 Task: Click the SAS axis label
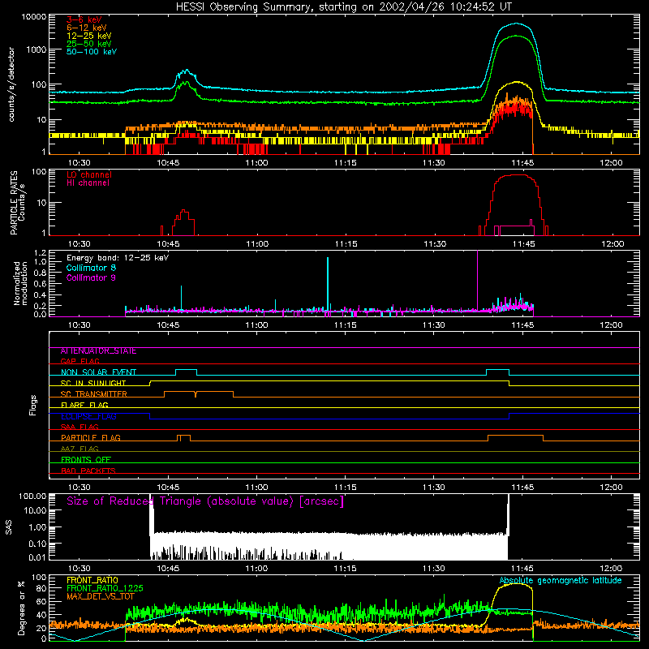[x=9, y=527]
